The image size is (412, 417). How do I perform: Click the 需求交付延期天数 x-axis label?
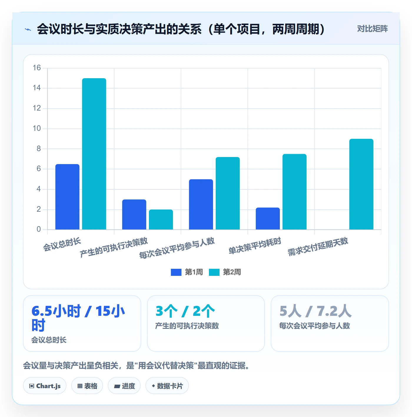[318, 247]
